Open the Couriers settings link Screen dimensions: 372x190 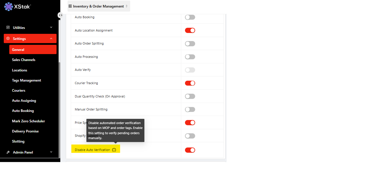[x=19, y=91]
